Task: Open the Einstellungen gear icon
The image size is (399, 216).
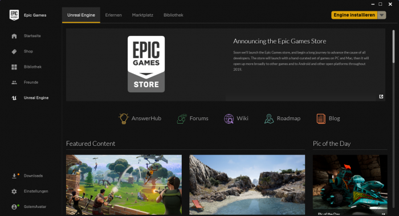Action: pos(14,191)
